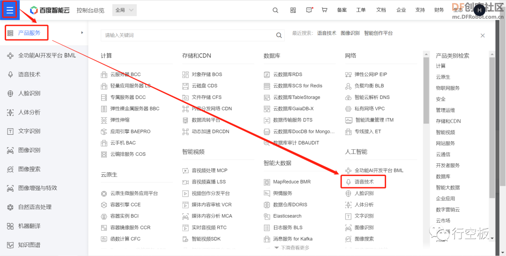The image size is (506, 256).
Task: Click recent search 图像识别
Action: point(350,33)
